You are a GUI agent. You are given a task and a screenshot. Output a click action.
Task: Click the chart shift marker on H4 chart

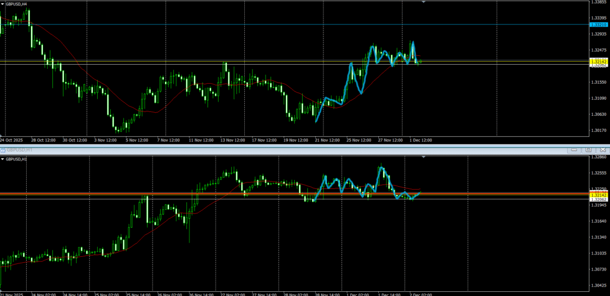(424, 3)
